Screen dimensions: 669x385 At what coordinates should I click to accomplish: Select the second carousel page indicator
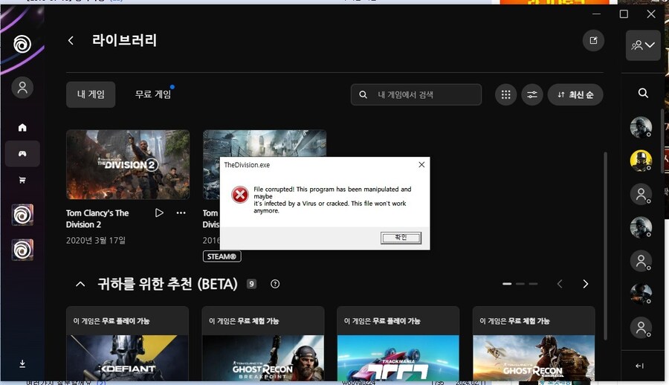point(520,284)
